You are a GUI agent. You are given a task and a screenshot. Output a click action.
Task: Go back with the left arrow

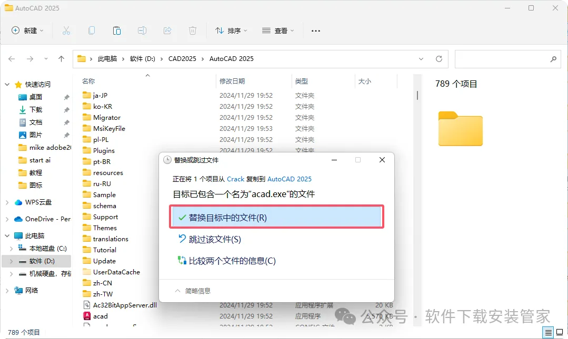click(12, 59)
